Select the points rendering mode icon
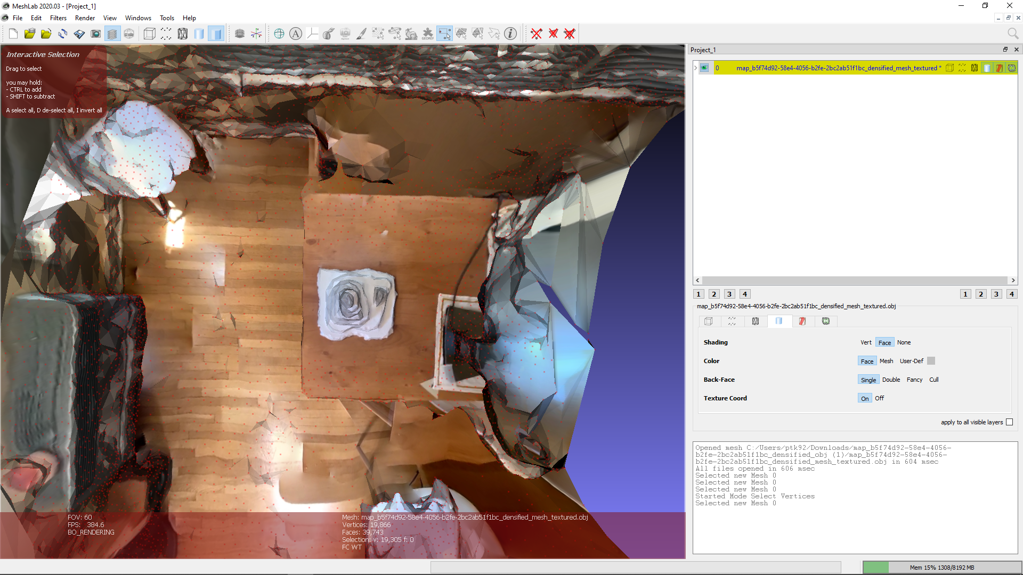The height and width of the screenshot is (575, 1023). pos(166,34)
